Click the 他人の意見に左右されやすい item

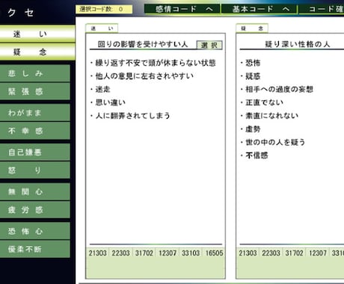[142, 76]
